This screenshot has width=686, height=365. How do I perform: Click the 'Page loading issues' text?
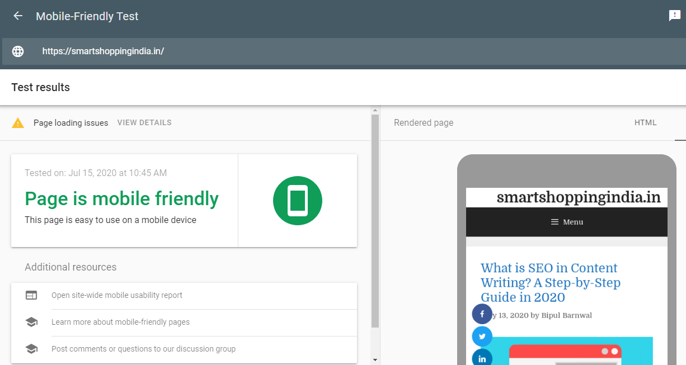pyautogui.click(x=71, y=123)
